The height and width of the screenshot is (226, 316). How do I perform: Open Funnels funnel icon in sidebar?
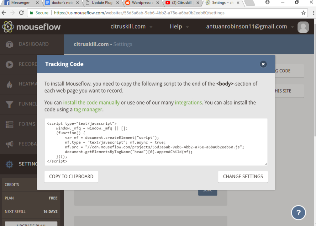point(9,104)
